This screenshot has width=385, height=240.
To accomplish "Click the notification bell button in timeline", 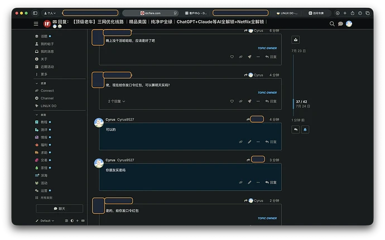I will [305, 129].
